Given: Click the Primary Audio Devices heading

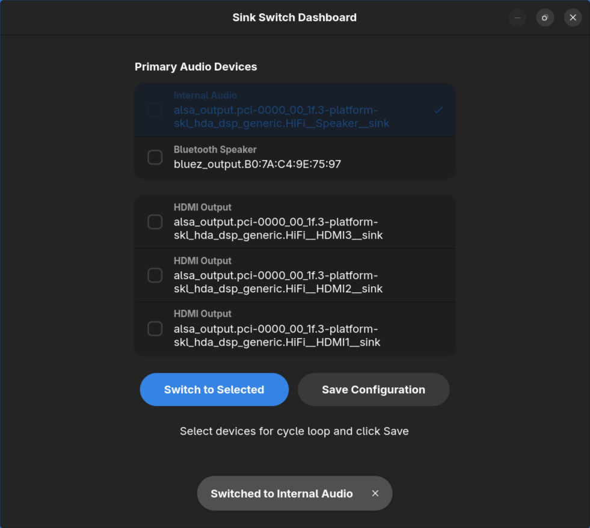Looking at the screenshot, I should point(195,66).
